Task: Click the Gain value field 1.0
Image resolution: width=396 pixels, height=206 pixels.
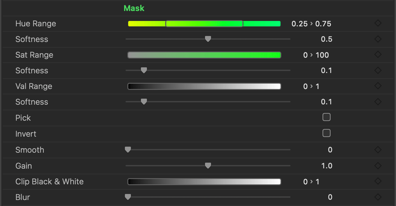Action: coord(326,166)
